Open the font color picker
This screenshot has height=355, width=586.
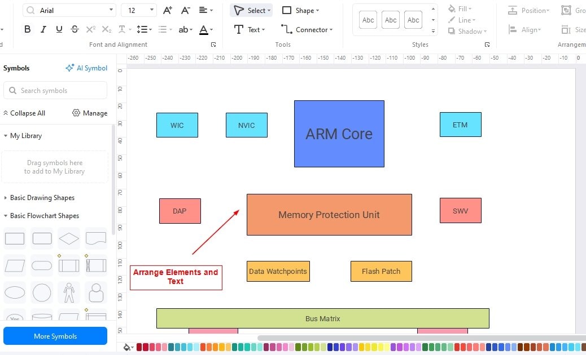click(203, 29)
